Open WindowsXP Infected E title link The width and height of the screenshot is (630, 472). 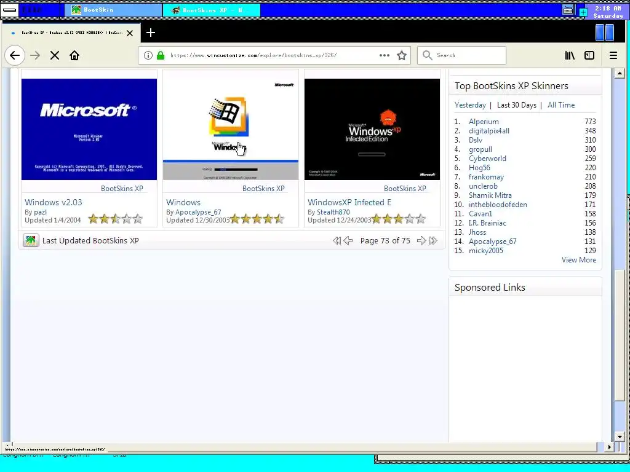349,202
